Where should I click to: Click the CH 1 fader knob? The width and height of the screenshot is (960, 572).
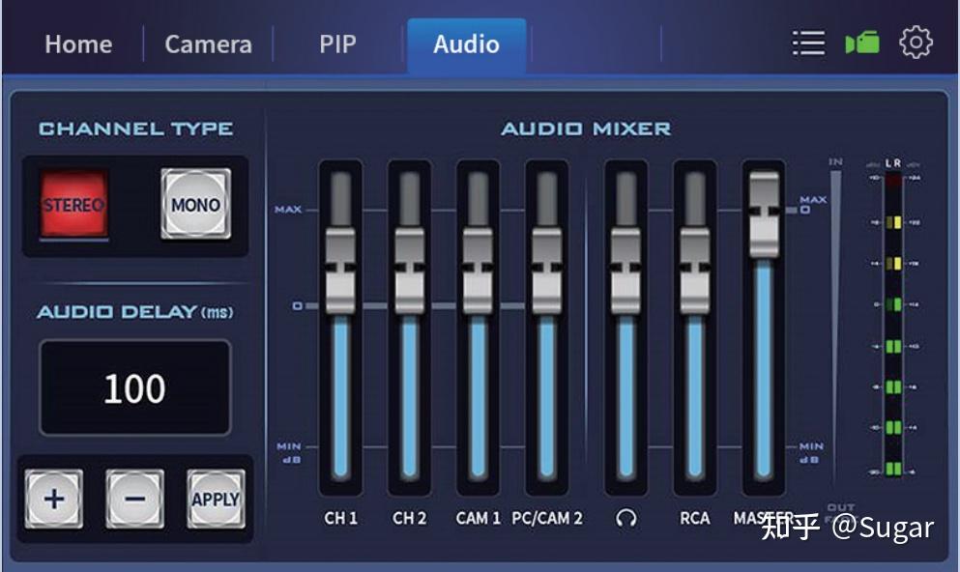[x=340, y=271]
